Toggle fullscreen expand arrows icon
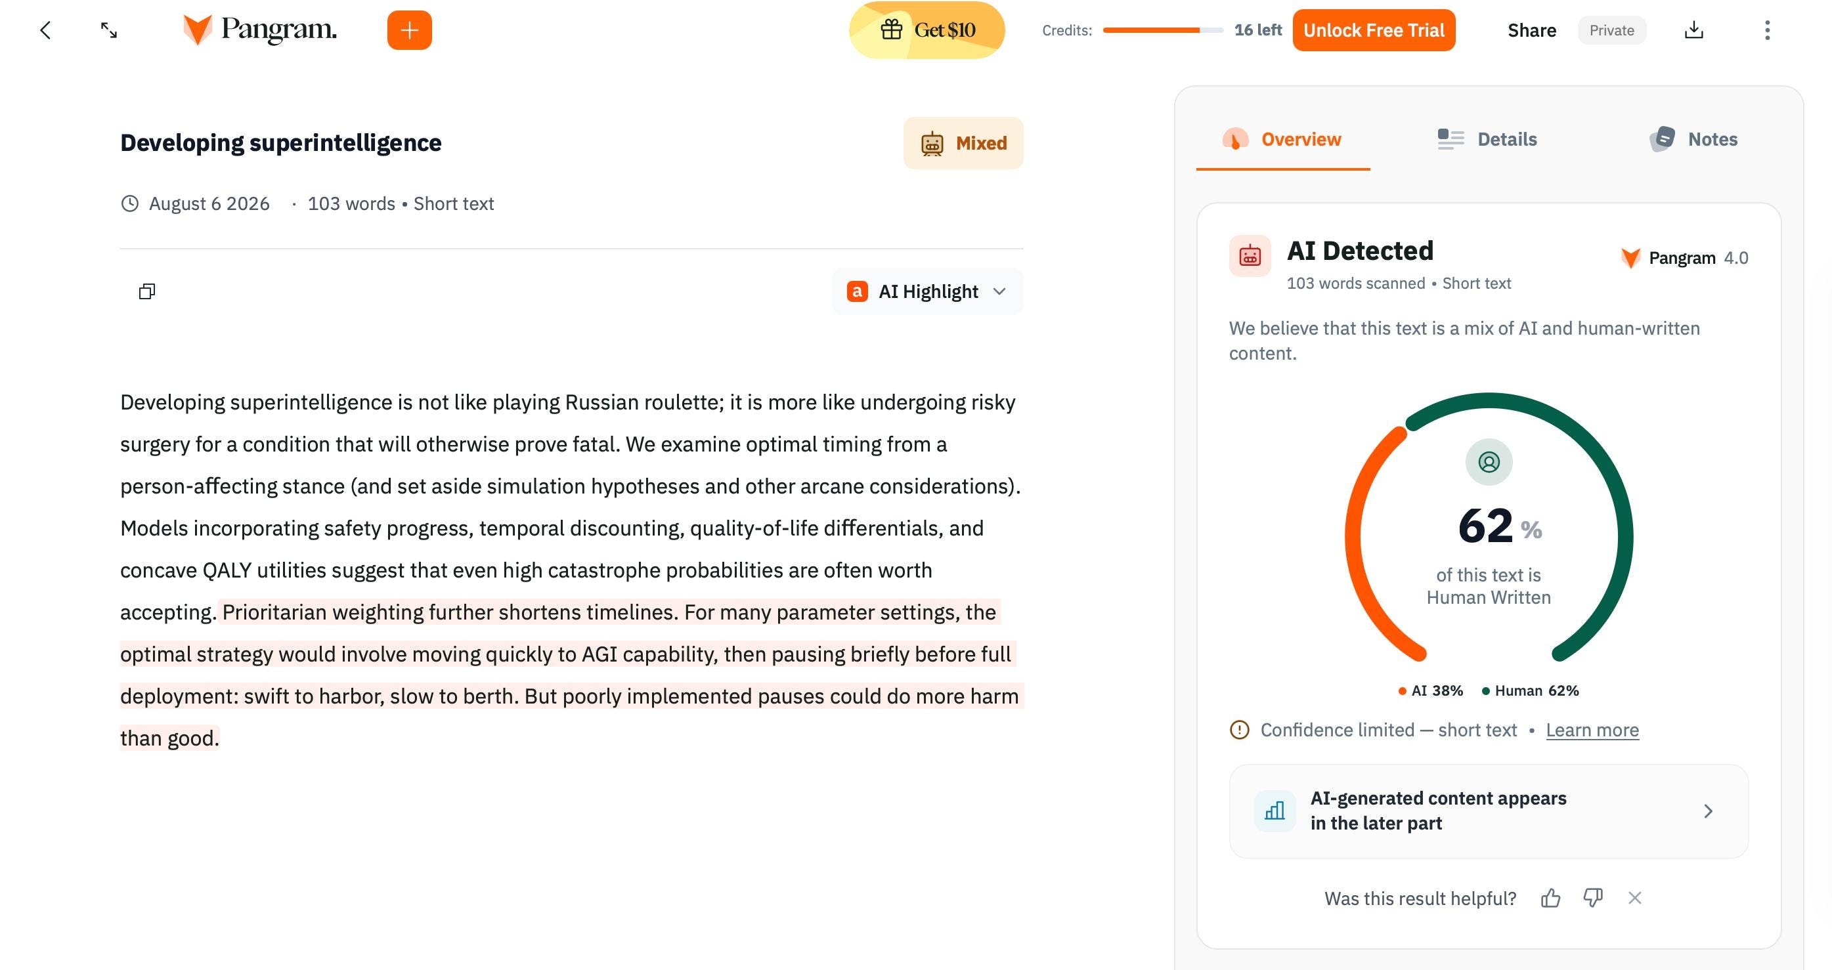1832x970 pixels. [109, 30]
